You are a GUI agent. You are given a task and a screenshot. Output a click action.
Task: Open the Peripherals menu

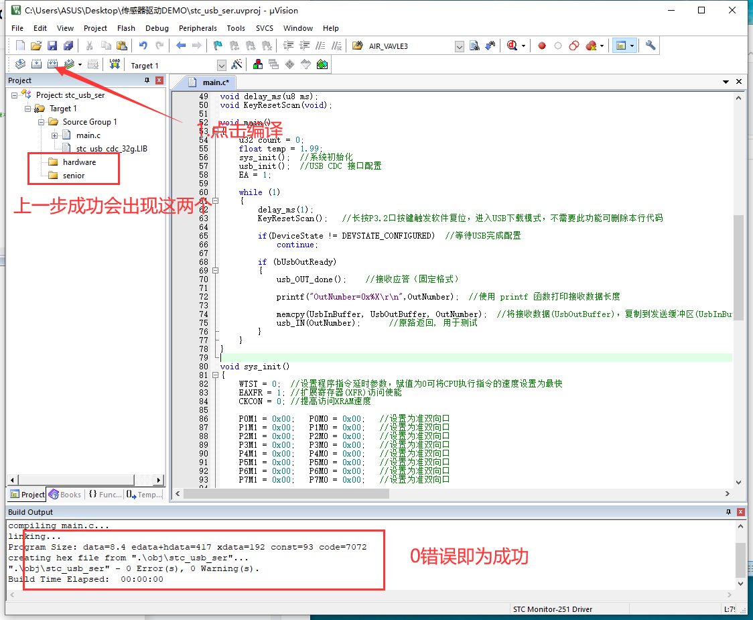click(x=198, y=28)
